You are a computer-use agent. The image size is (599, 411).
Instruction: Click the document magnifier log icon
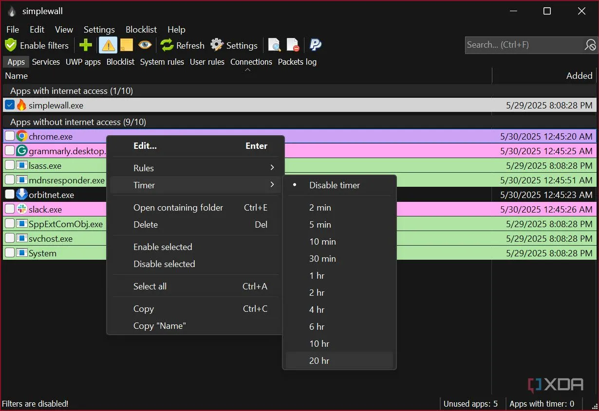tap(274, 45)
